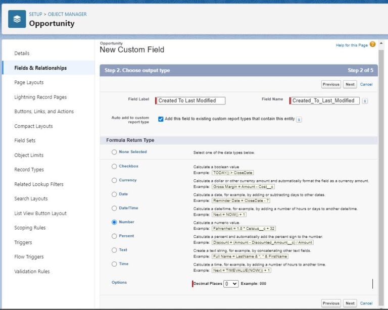The width and height of the screenshot is (388, 310).
Task: Select the Currency return type radio button
Action: coord(114,180)
